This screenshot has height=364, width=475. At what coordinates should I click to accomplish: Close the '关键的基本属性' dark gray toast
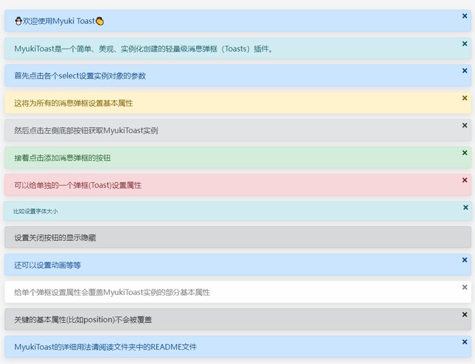pyautogui.click(x=464, y=314)
